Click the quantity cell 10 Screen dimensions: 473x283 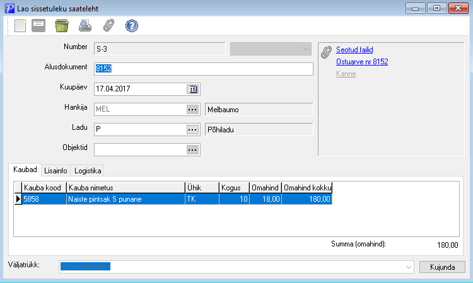[x=235, y=199]
